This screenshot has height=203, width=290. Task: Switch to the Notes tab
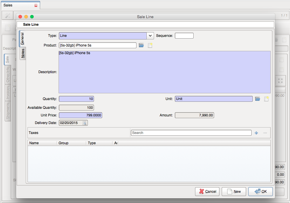(x=23, y=53)
